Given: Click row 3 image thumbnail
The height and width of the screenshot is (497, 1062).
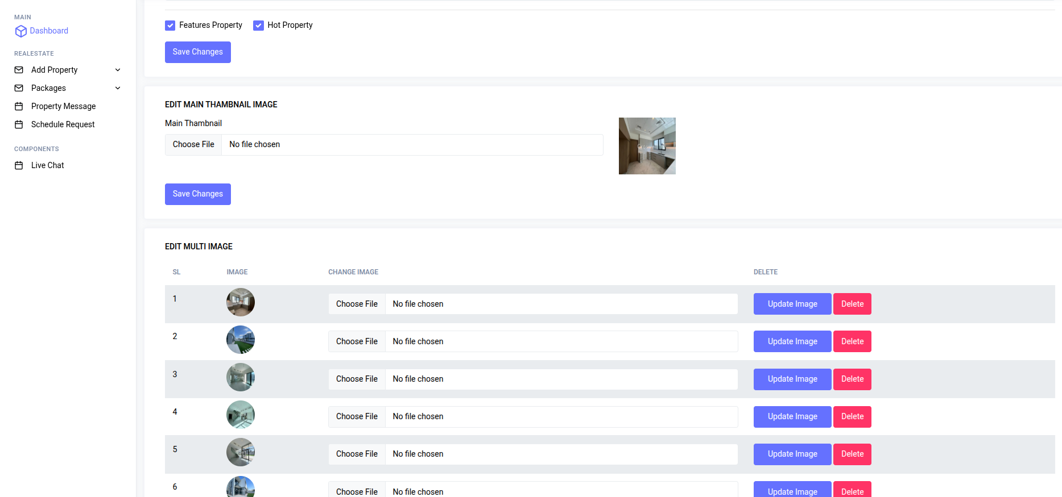Looking at the screenshot, I should (241, 377).
